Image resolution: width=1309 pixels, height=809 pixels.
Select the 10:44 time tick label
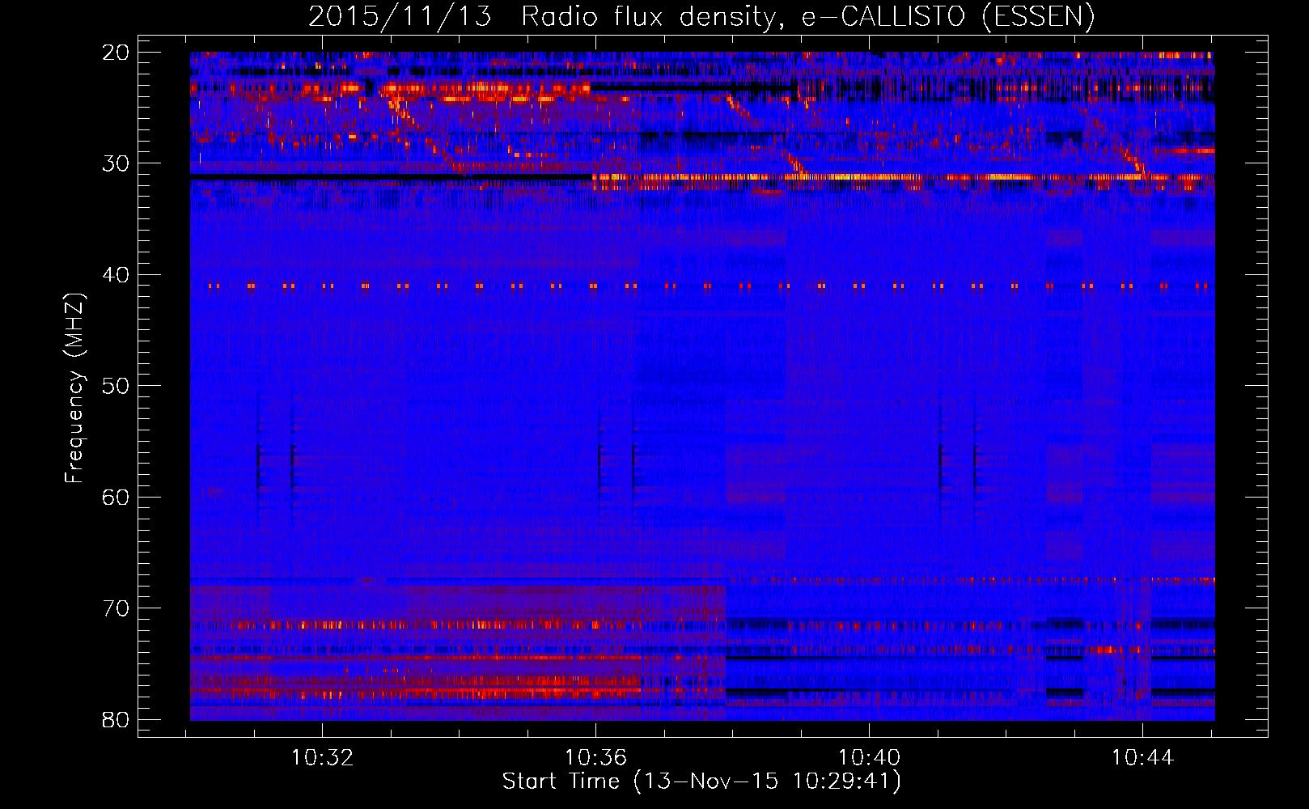coord(1142,758)
